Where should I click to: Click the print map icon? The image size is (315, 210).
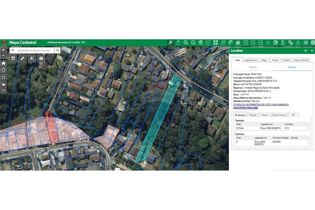[x=41, y=58]
